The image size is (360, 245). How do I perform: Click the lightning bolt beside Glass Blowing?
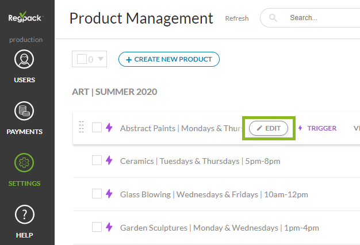pos(109,194)
